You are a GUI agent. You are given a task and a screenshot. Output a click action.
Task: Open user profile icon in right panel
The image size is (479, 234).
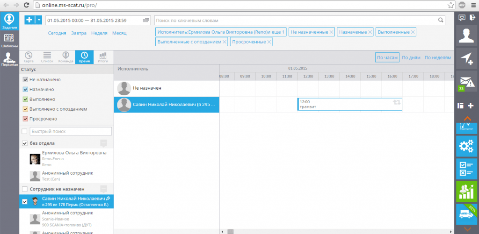(x=466, y=36)
